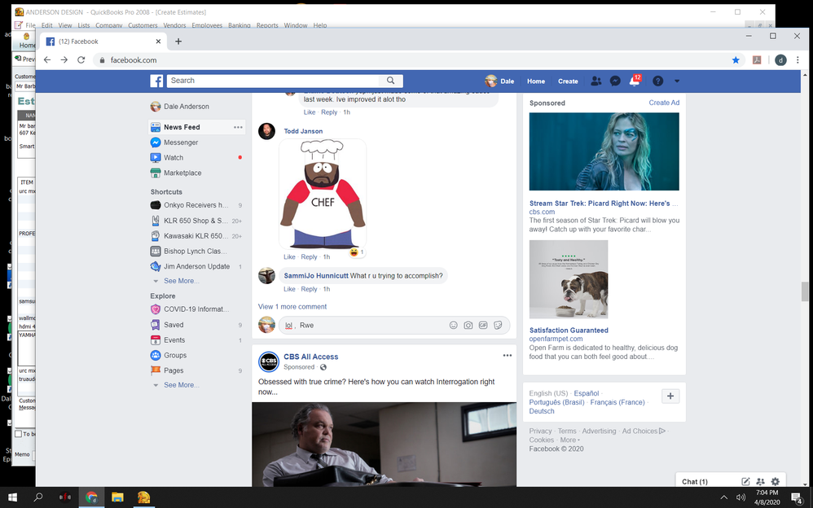Screen dimensions: 813x508
Task: Open Star Trek Picard sponsored image
Action: (604, 151)
